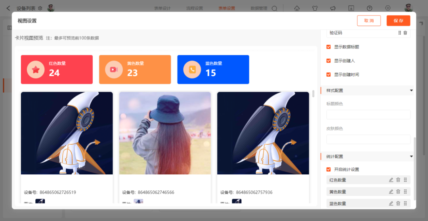Screen dimensions: 428x221
Task: Click the back arrow beside 设备列表
Action: tap(8, 8)
